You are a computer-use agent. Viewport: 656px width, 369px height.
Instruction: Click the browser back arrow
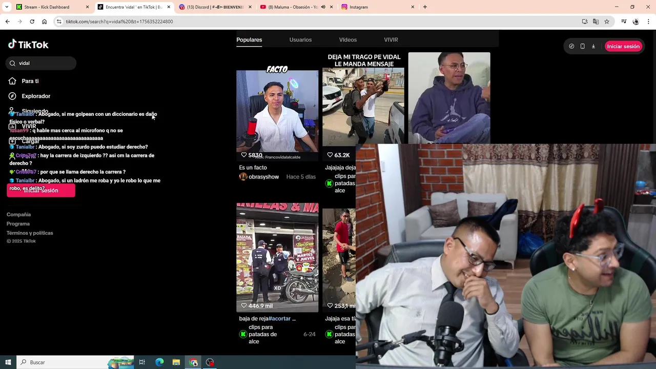point(7,22)
